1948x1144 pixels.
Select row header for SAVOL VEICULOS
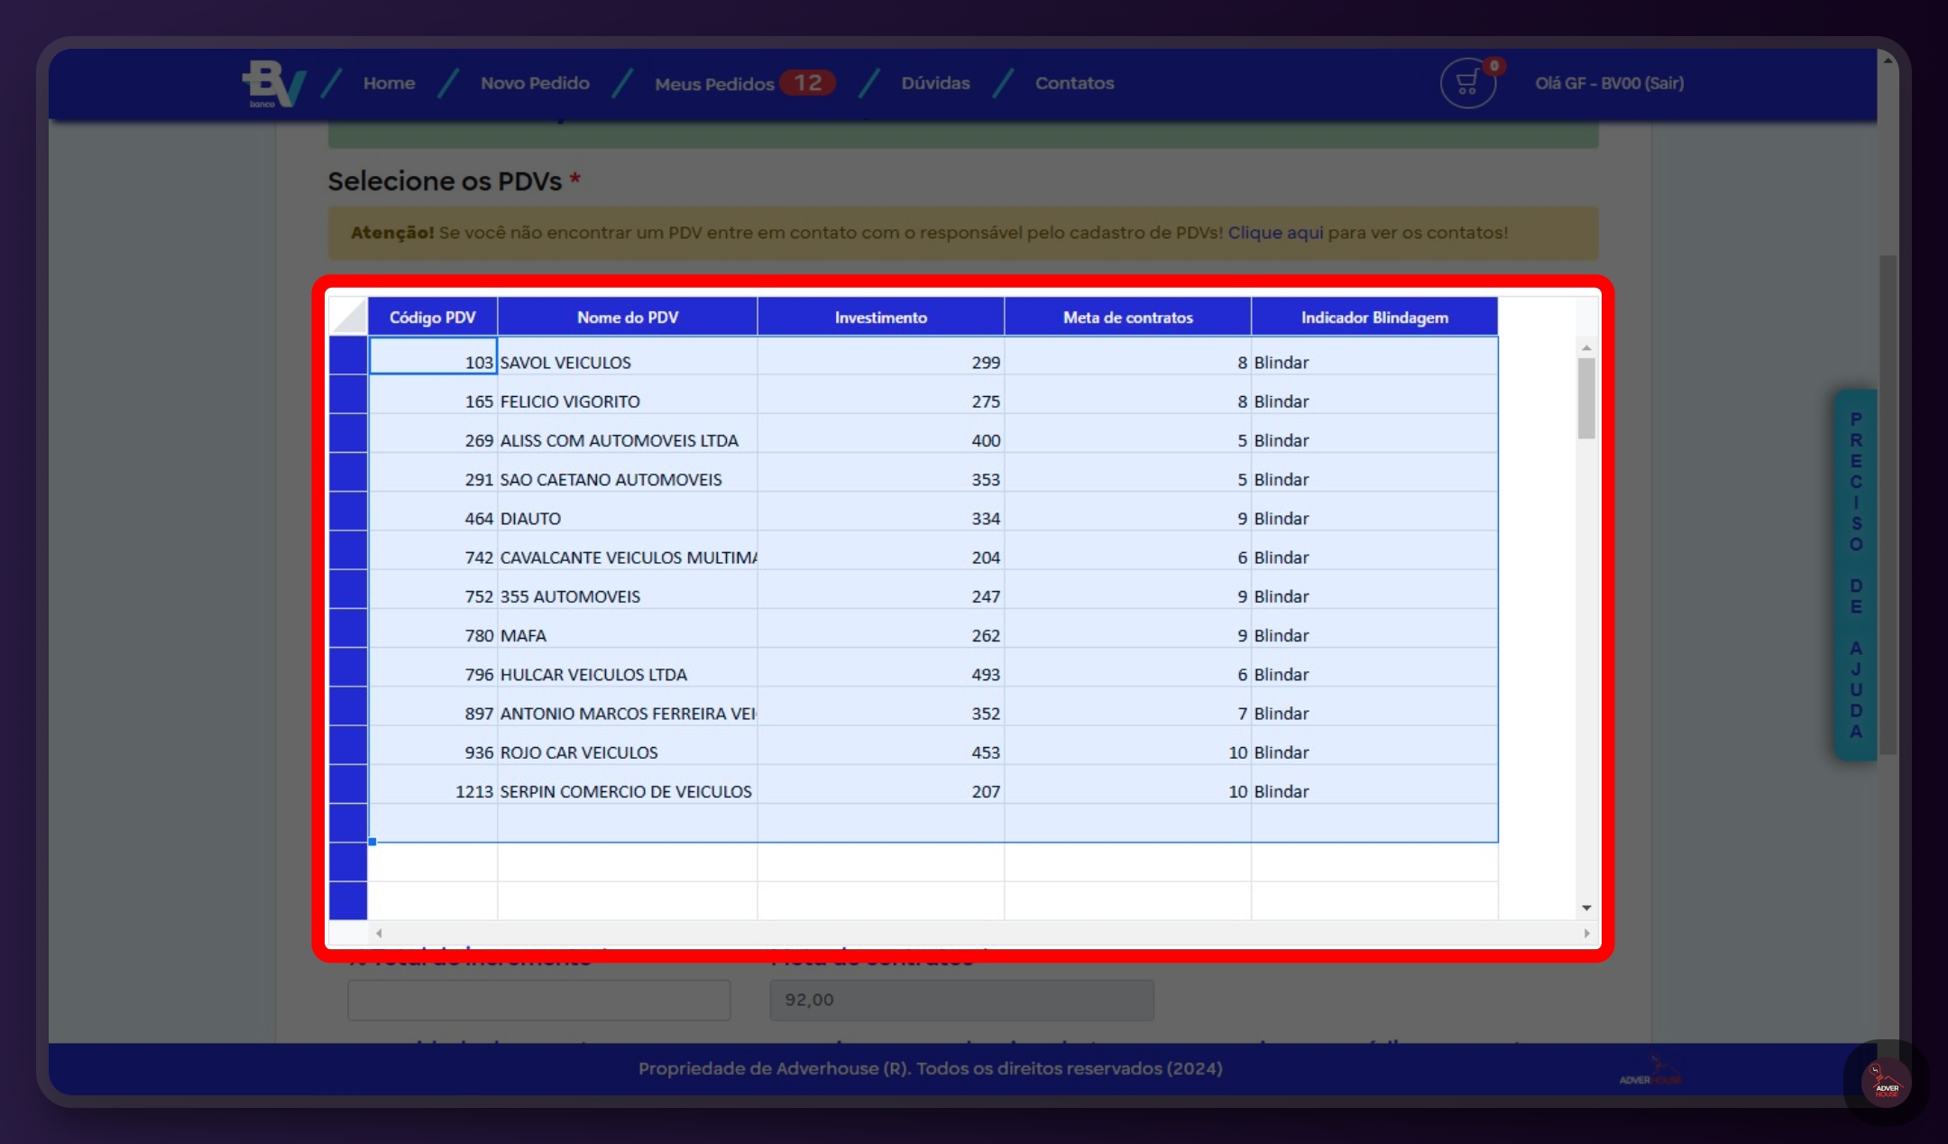pos(348,355)
